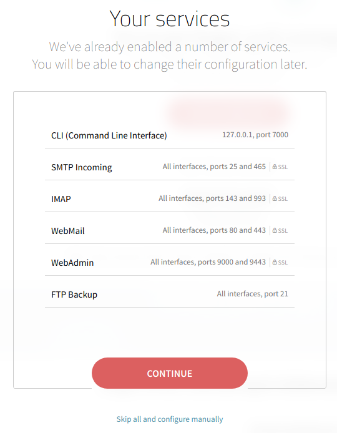The image size is (337, 433).
Task: Select the SMTP Incoming service label
Action: (82, 167)
